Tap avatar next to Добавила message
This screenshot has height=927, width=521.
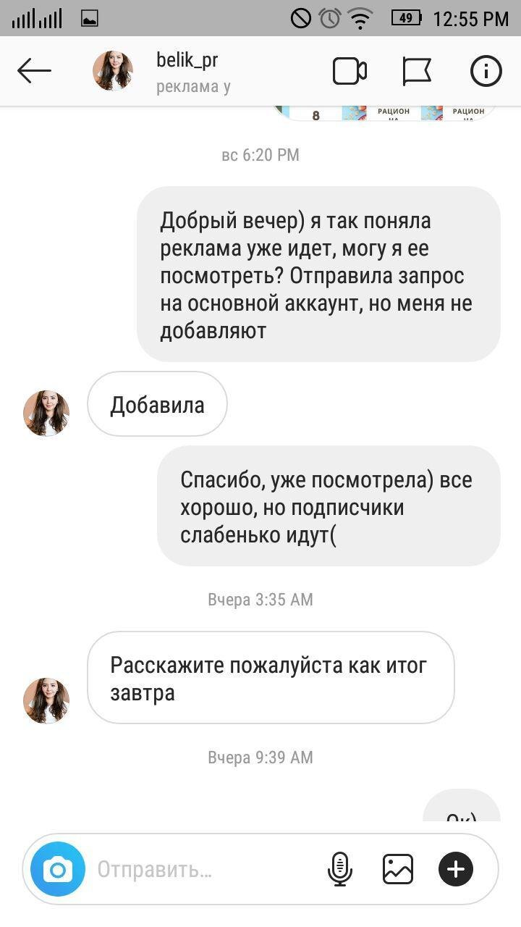(46, 414)
